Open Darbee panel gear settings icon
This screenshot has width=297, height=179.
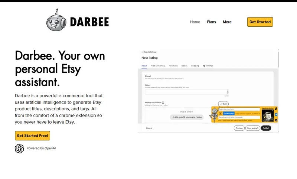276,120
